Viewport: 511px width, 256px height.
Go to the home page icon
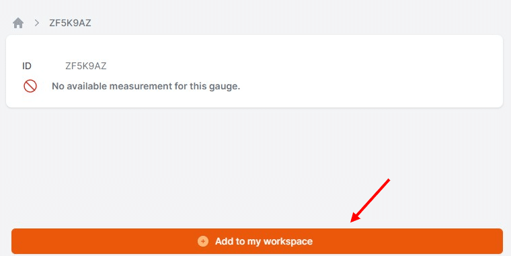(18, 23)
